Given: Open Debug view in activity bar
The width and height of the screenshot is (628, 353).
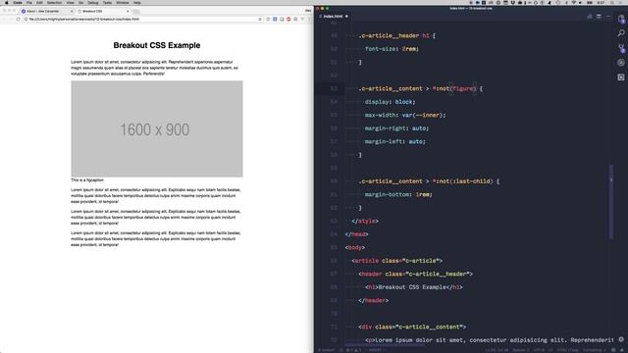Looking at the screenshot, I should point(621,63).
